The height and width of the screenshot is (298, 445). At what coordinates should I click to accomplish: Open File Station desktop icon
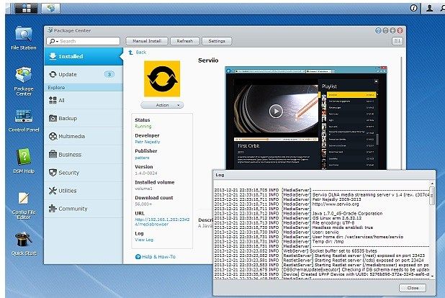click(24, 37)
